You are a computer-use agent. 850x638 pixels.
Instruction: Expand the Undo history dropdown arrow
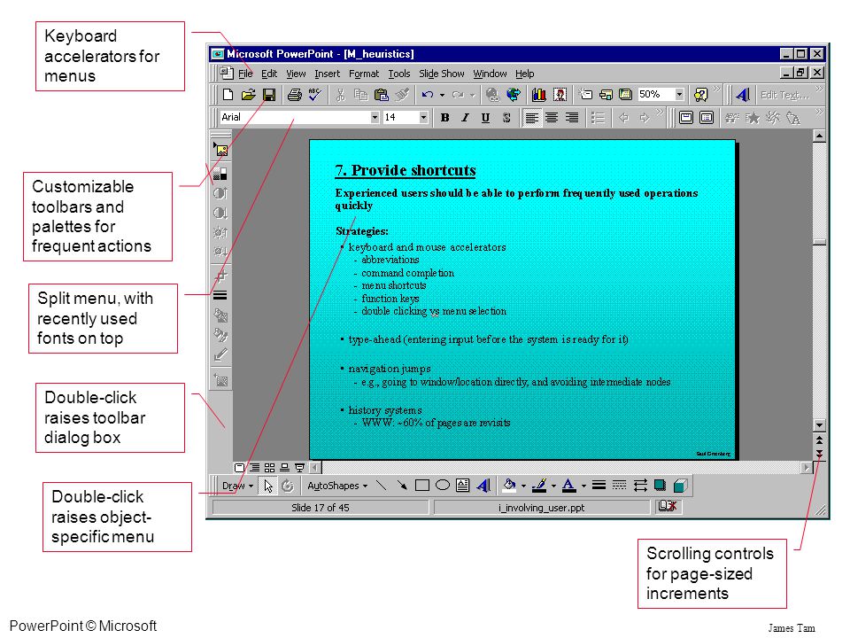[442, 96]
